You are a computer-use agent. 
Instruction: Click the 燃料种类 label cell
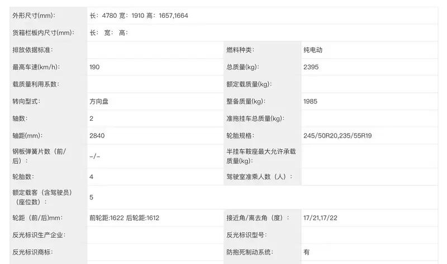click(240, 50)
